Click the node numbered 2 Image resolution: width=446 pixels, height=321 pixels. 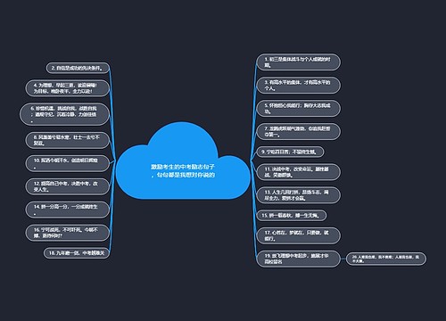(78, 68)
